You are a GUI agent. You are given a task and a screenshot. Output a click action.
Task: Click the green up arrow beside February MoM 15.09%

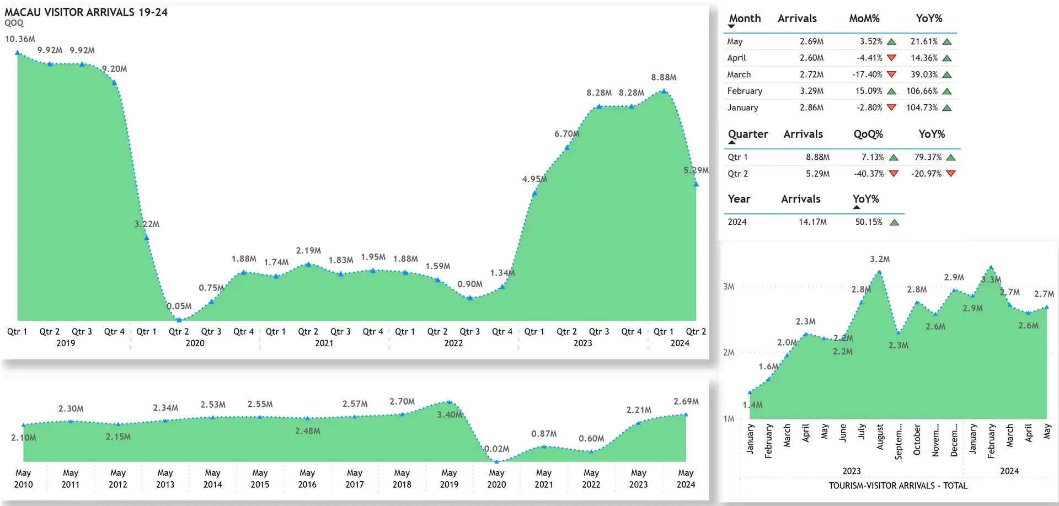[x=891, y=91]
